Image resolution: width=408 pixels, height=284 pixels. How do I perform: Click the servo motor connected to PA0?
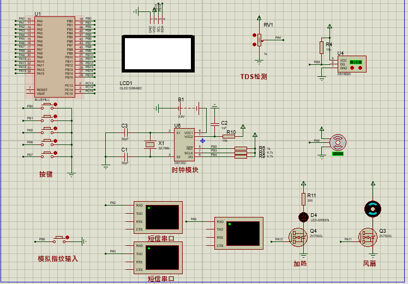click(338, 142)
